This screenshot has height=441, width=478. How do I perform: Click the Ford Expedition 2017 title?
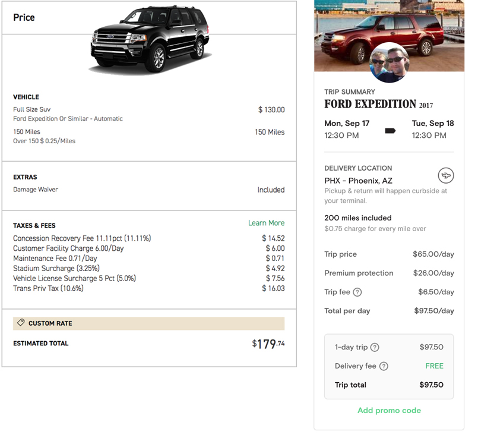[x=378, y=104]
